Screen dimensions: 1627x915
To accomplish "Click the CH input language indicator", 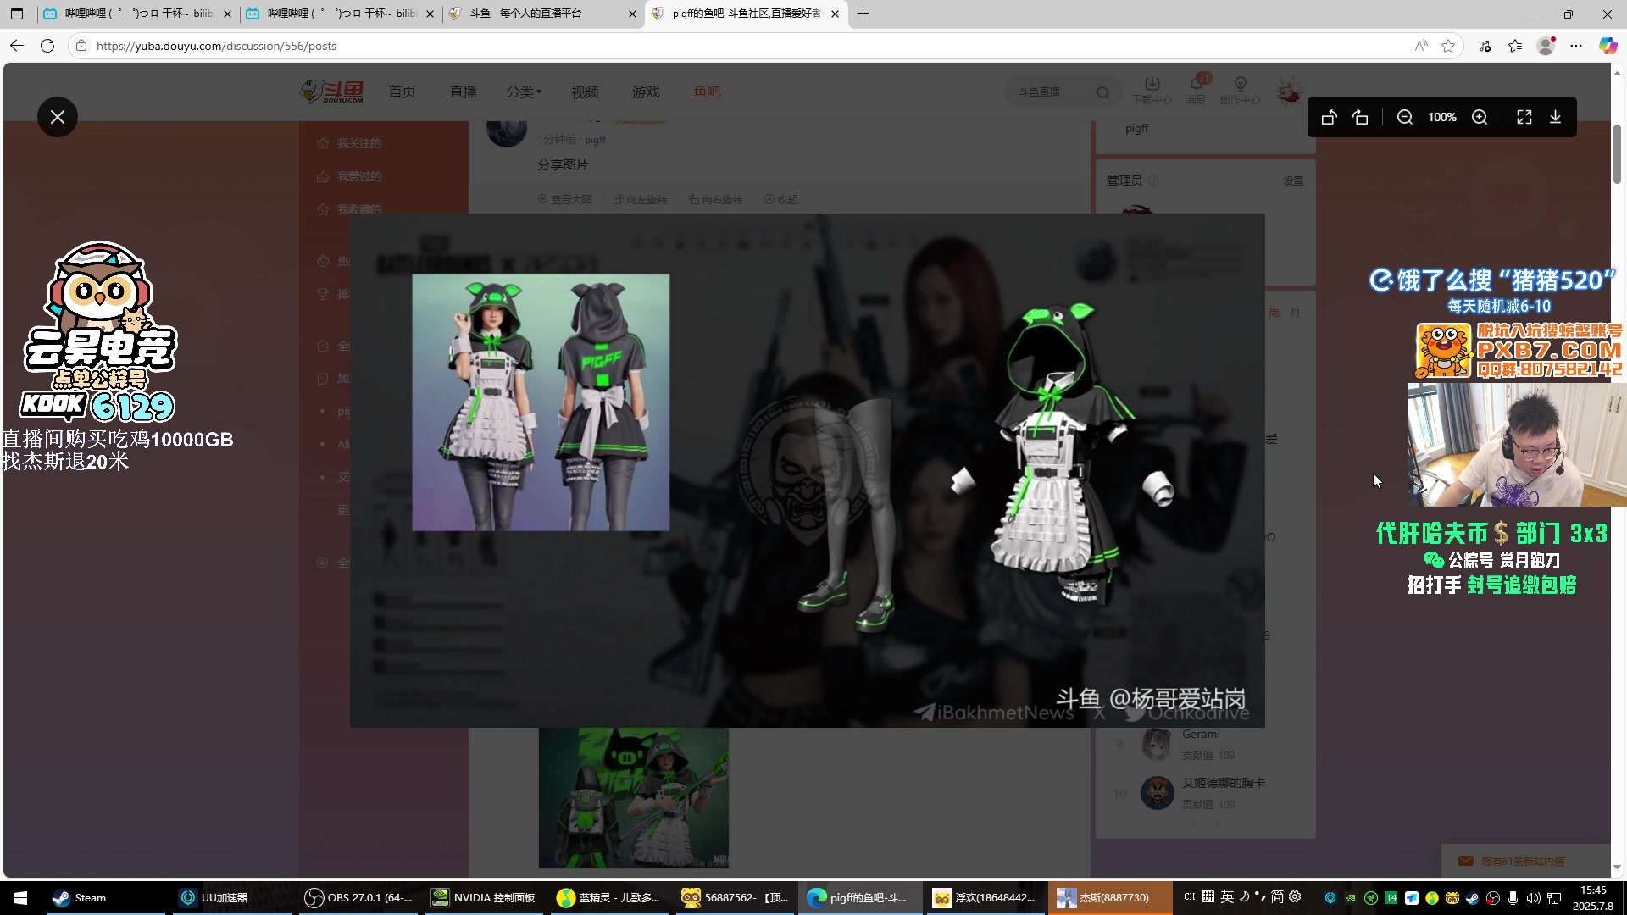I will point(1190,896).
